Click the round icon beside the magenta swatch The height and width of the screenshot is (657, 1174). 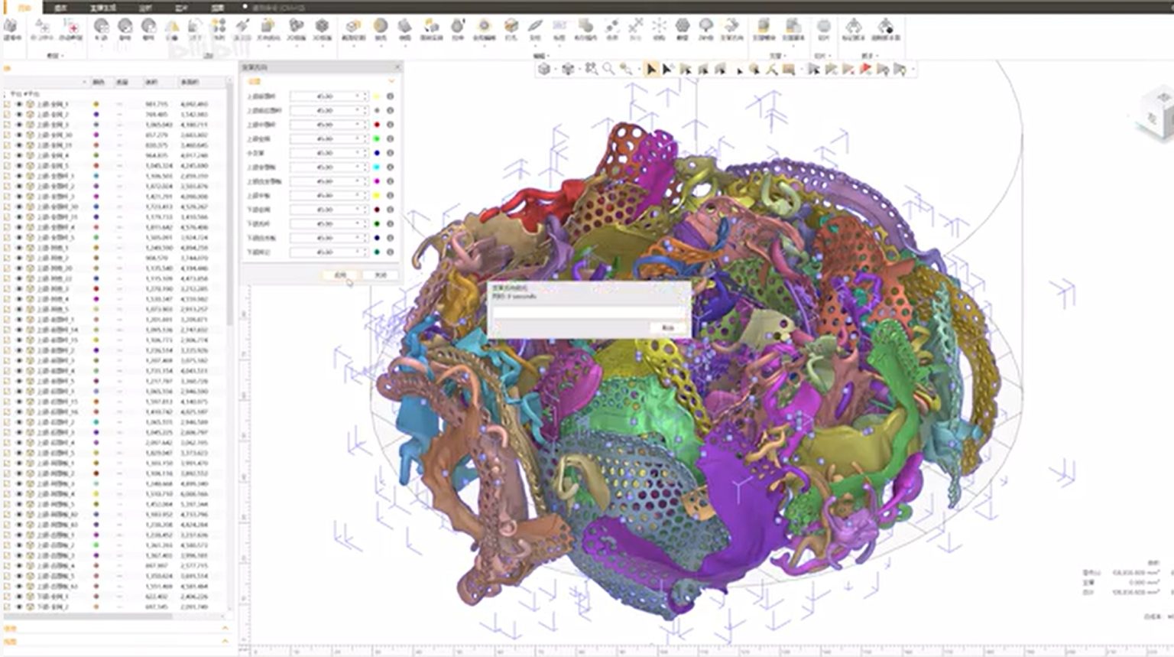point(391,181)
